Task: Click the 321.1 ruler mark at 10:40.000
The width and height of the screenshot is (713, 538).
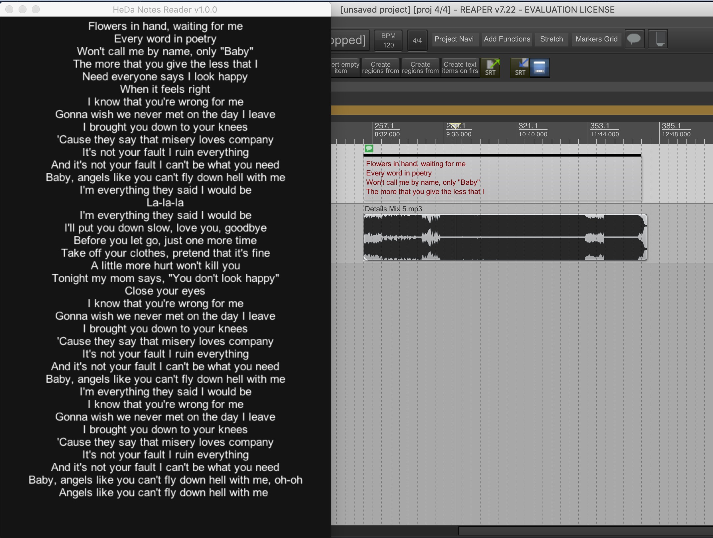Action: [533, 130]
